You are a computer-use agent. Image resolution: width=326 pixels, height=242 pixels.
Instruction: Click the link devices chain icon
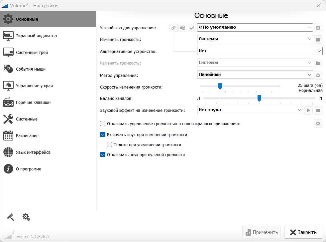(x=173, y=28)
